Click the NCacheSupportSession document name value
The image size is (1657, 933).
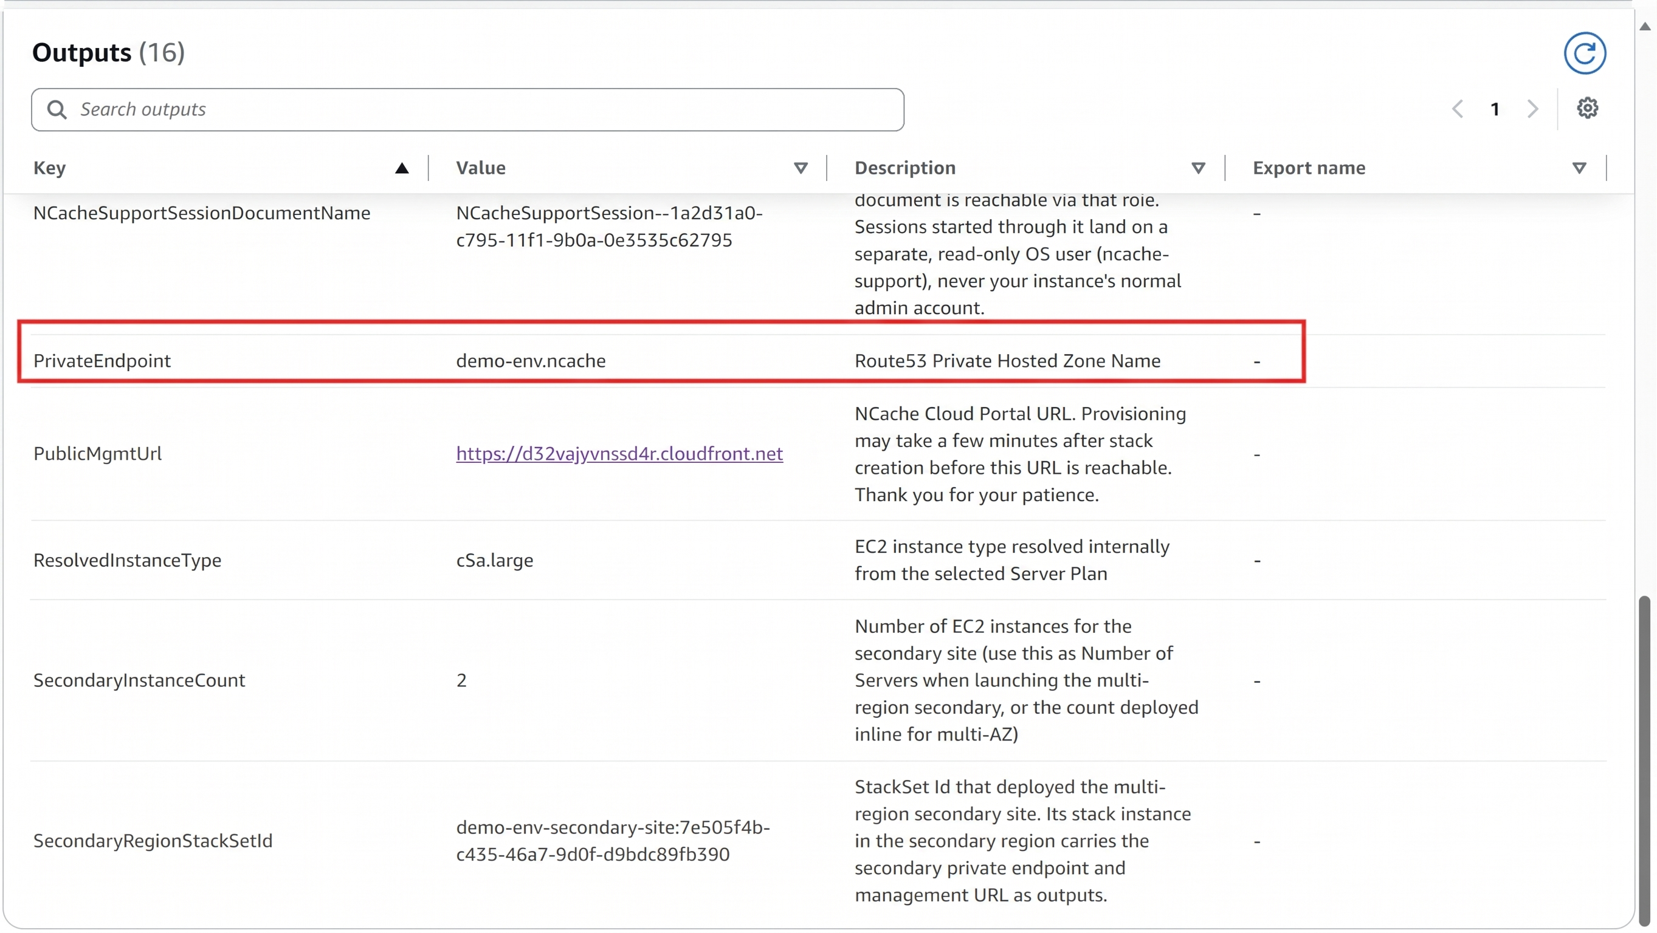click(x=608, y=227)
